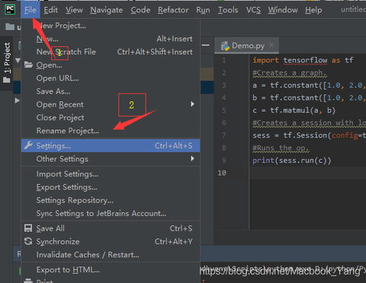Click the project folder icon in navigation bar
The width and height of the screenshot is (366, 283).
tap(10, 27)
